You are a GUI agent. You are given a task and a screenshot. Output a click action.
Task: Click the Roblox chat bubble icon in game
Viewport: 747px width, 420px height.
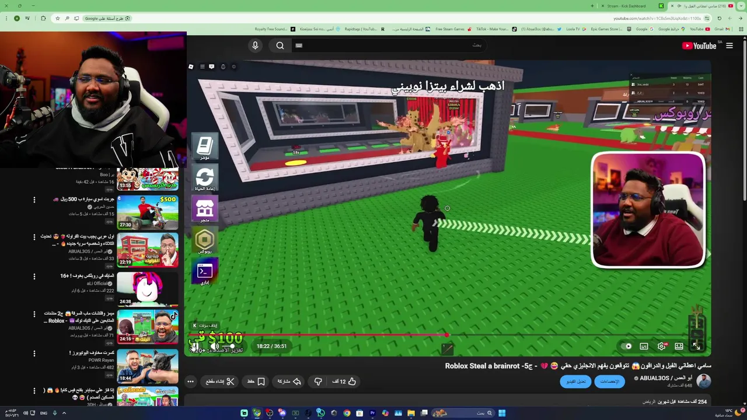click(211, 67)
